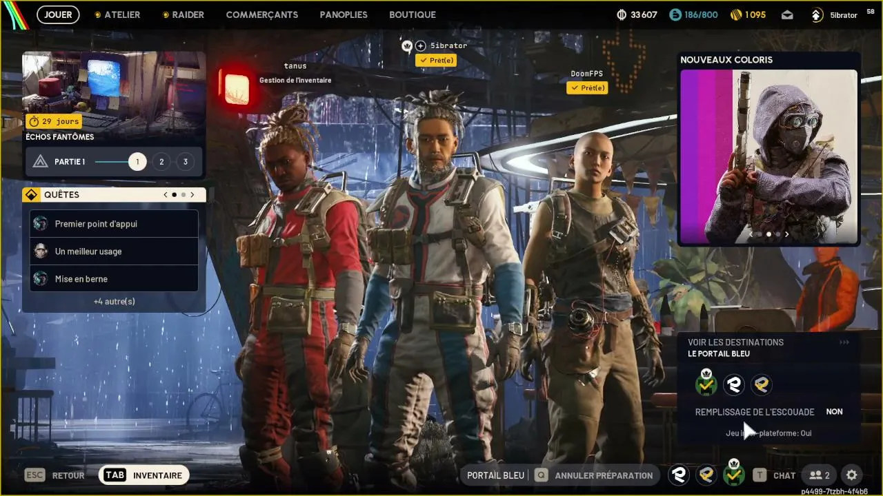Click the yellow diamond Quêtes icon
Screen dimensions: 883x496
[x=30, y=195]
